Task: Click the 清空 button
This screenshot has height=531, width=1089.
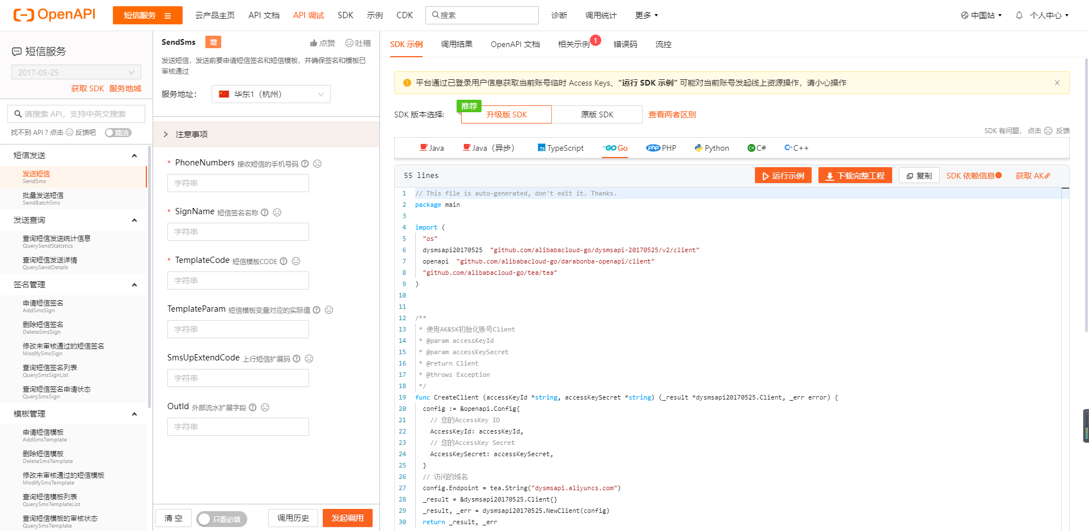Action: tap(174, 518)
